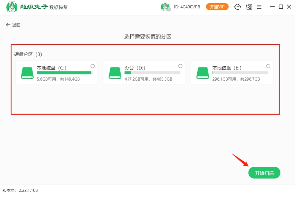Click the Super Rabbit logo icon

[12, 7]
